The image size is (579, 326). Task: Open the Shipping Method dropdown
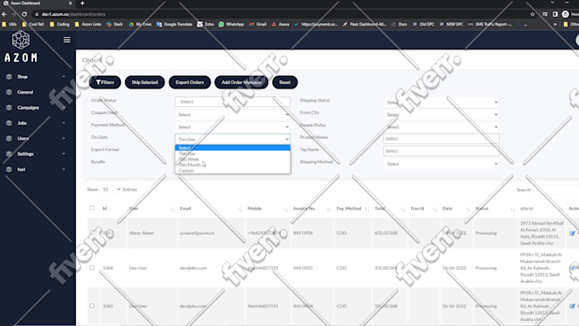[441, 164]
